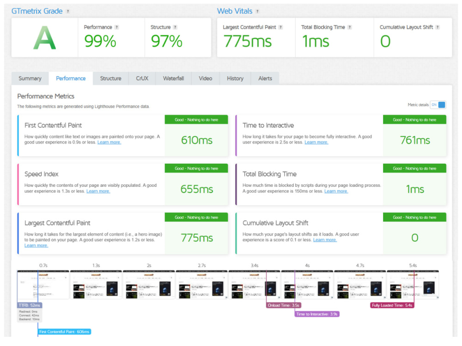Click the Fully Loaded Time: 5.4s marker

click(x=392, y=305)
